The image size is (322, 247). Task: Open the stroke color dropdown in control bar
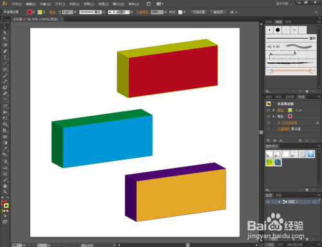tap(44, 12)
